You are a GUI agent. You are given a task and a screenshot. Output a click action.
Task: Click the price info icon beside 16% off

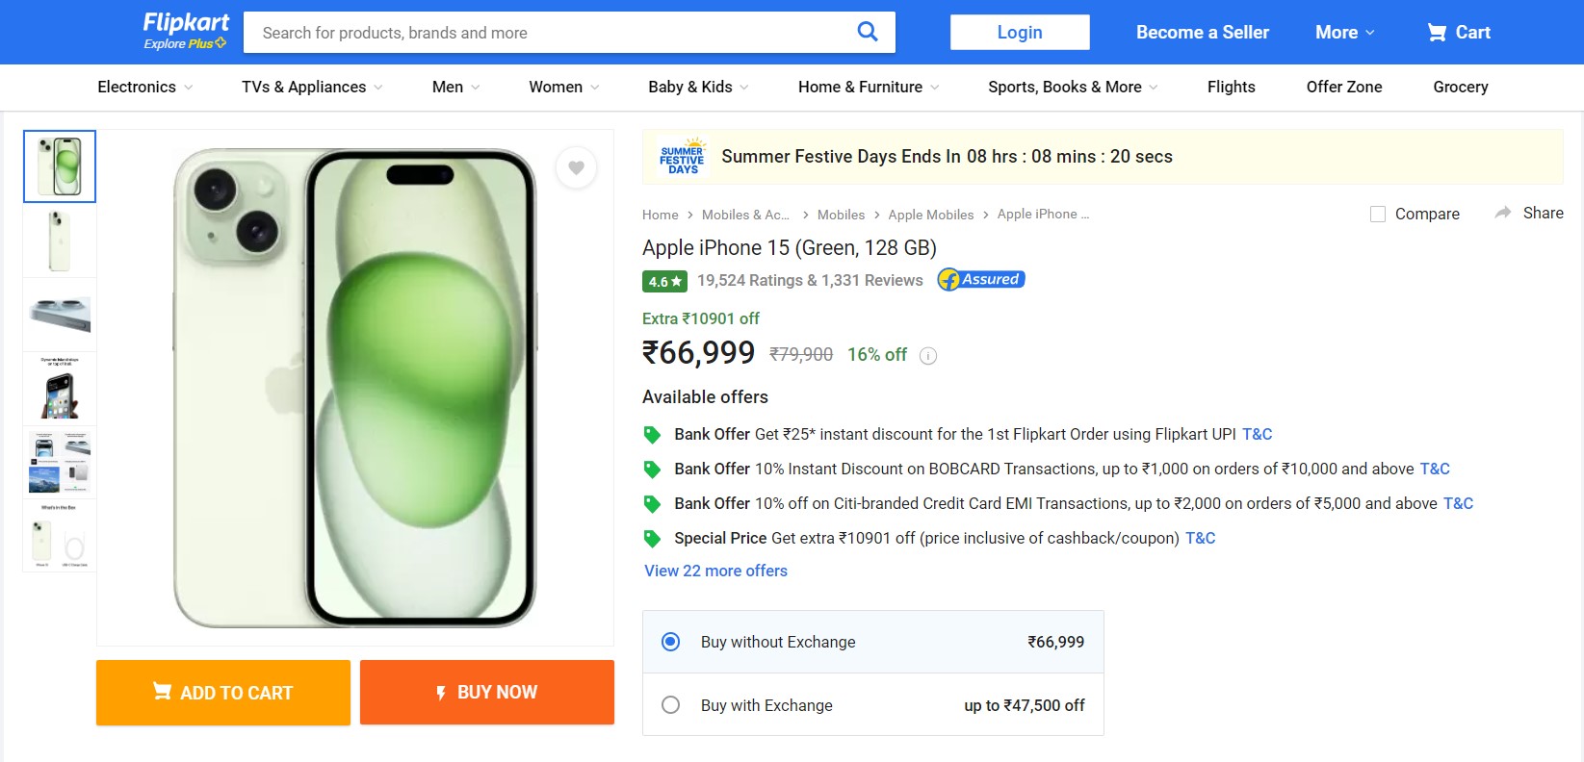point(928,356)
